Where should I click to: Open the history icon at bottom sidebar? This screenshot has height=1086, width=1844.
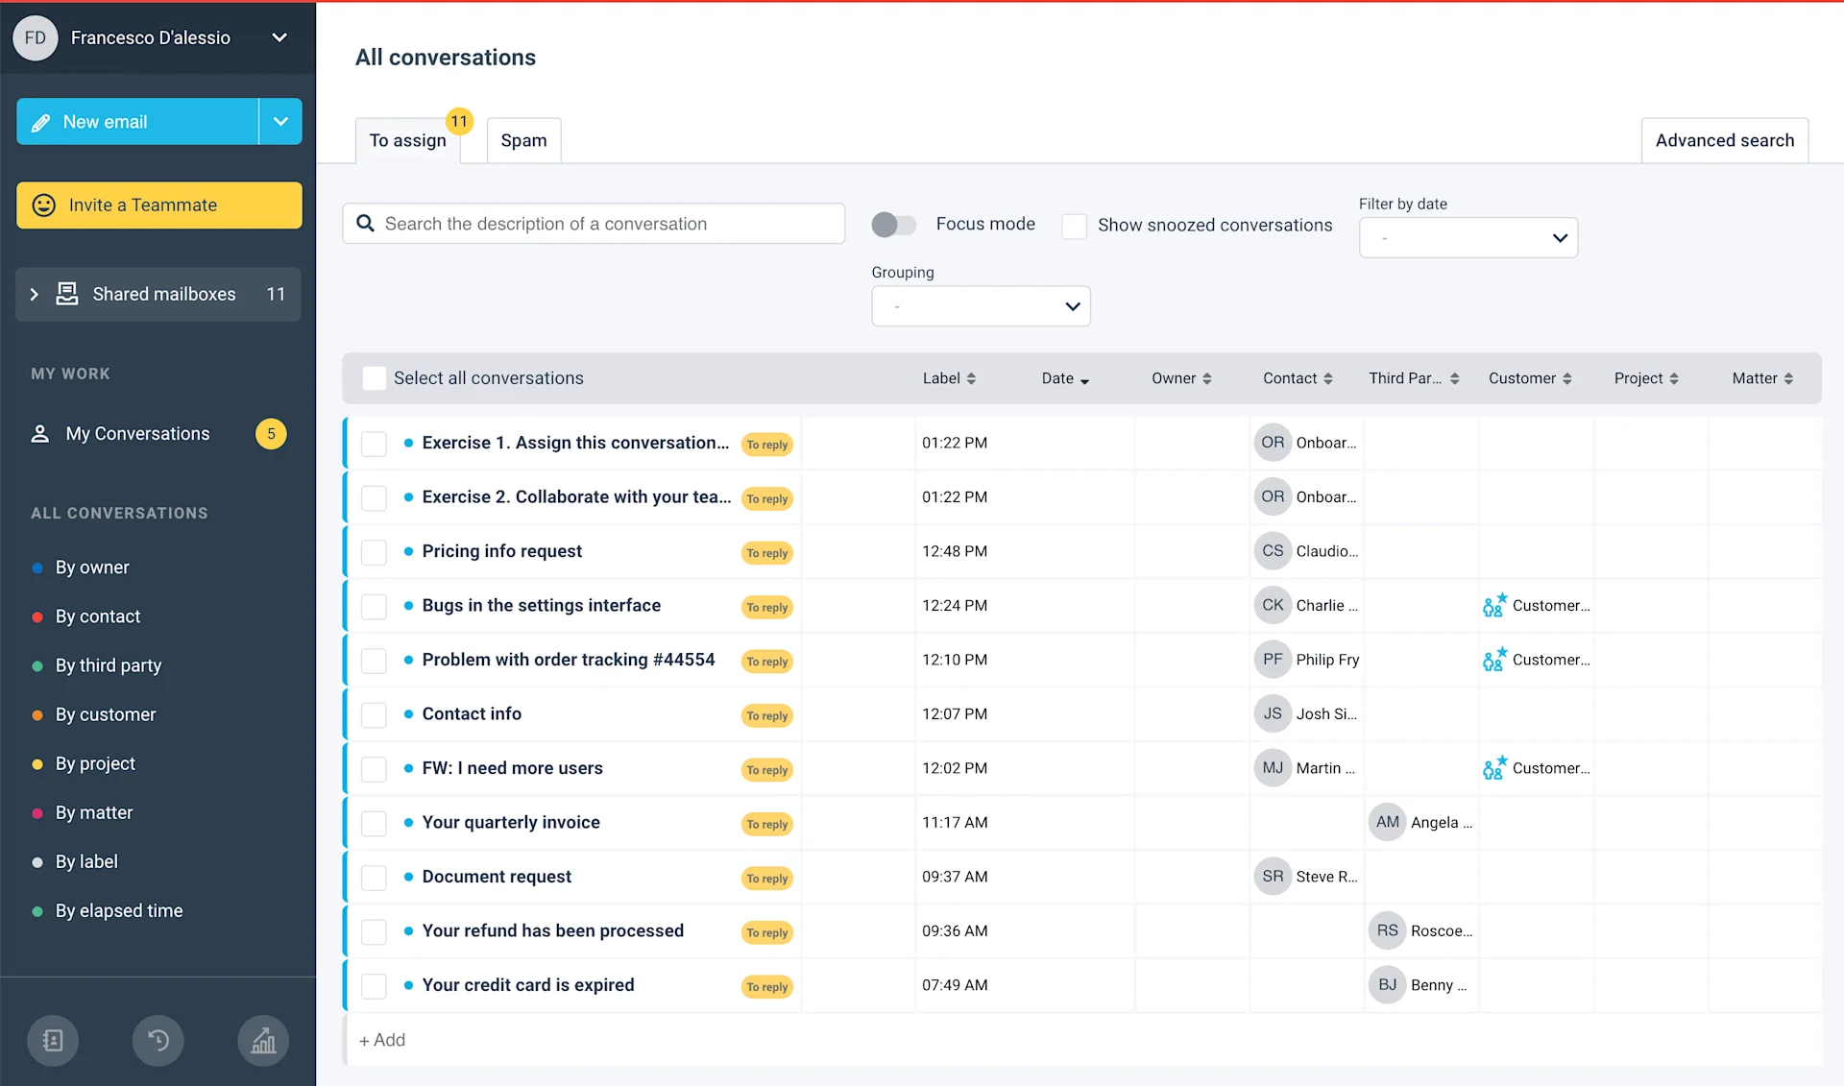[158, 1040]
